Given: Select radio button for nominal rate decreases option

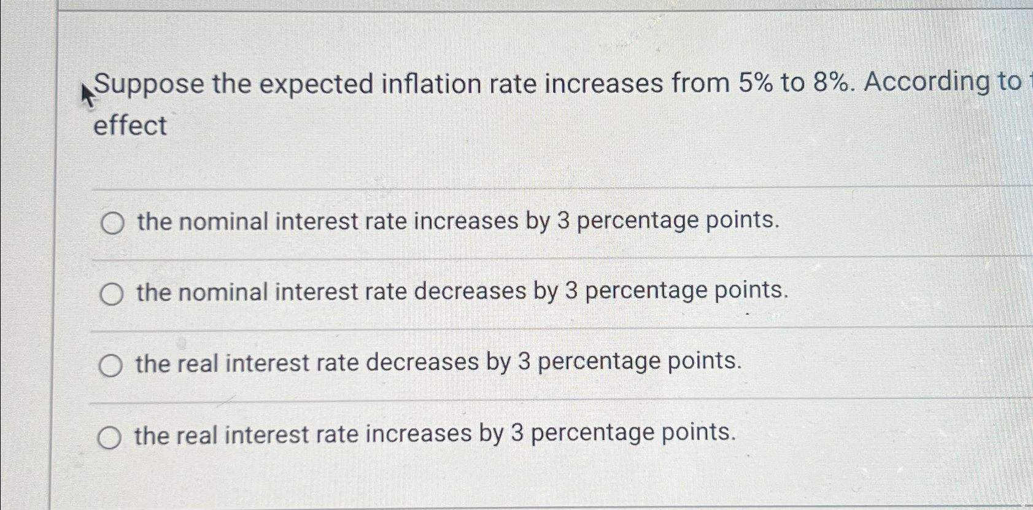Looking at the screenshot, I should (x=111, y=294).
